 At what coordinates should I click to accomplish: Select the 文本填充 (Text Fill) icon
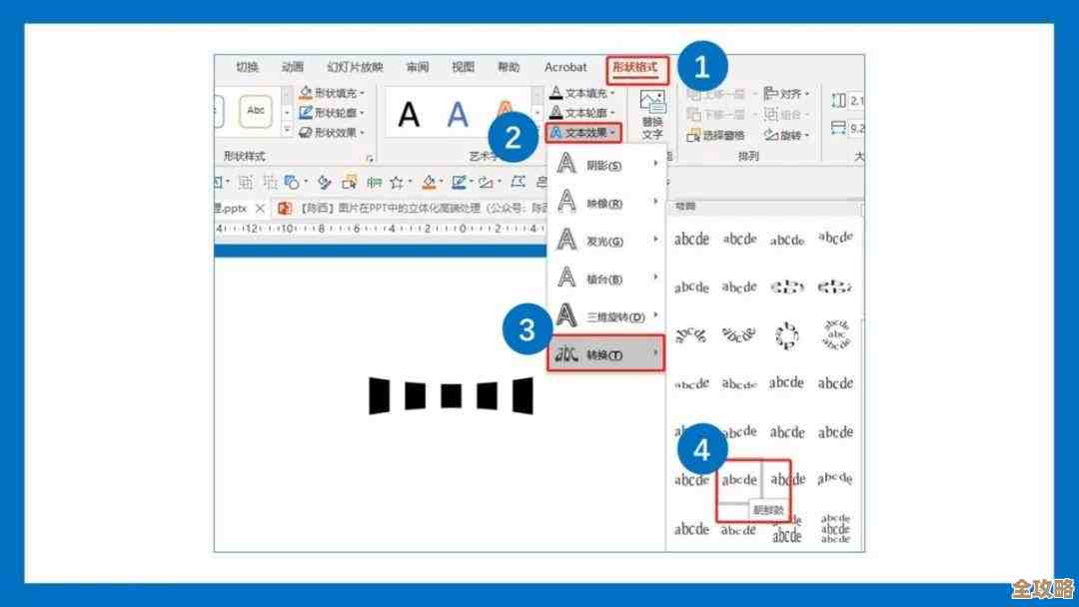pyautogui.click(x=555, y=91)
